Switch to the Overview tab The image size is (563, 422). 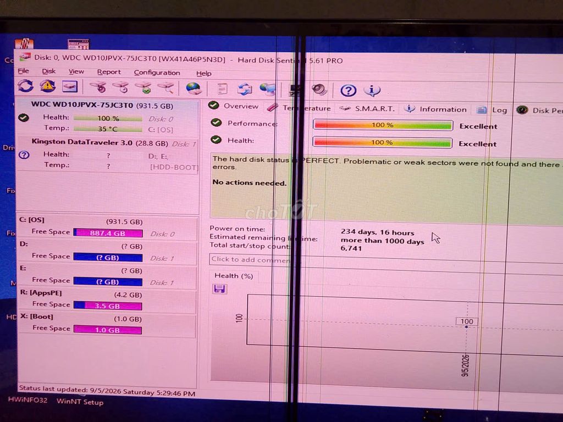click(x=234, y=106)
